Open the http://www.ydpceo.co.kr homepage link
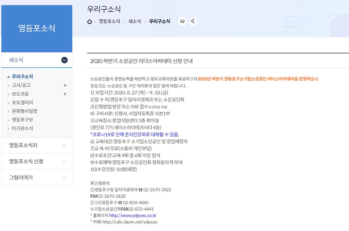The height and width of the screenshot is (231, 349). 133,215
